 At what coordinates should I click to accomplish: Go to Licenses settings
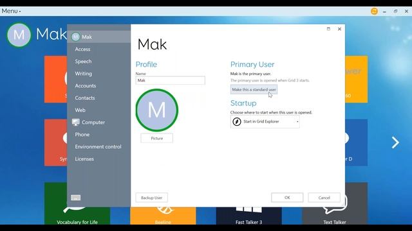pyautogui.click(x=84, y=159)
